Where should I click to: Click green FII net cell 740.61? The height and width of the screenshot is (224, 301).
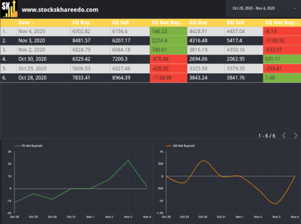168,50
